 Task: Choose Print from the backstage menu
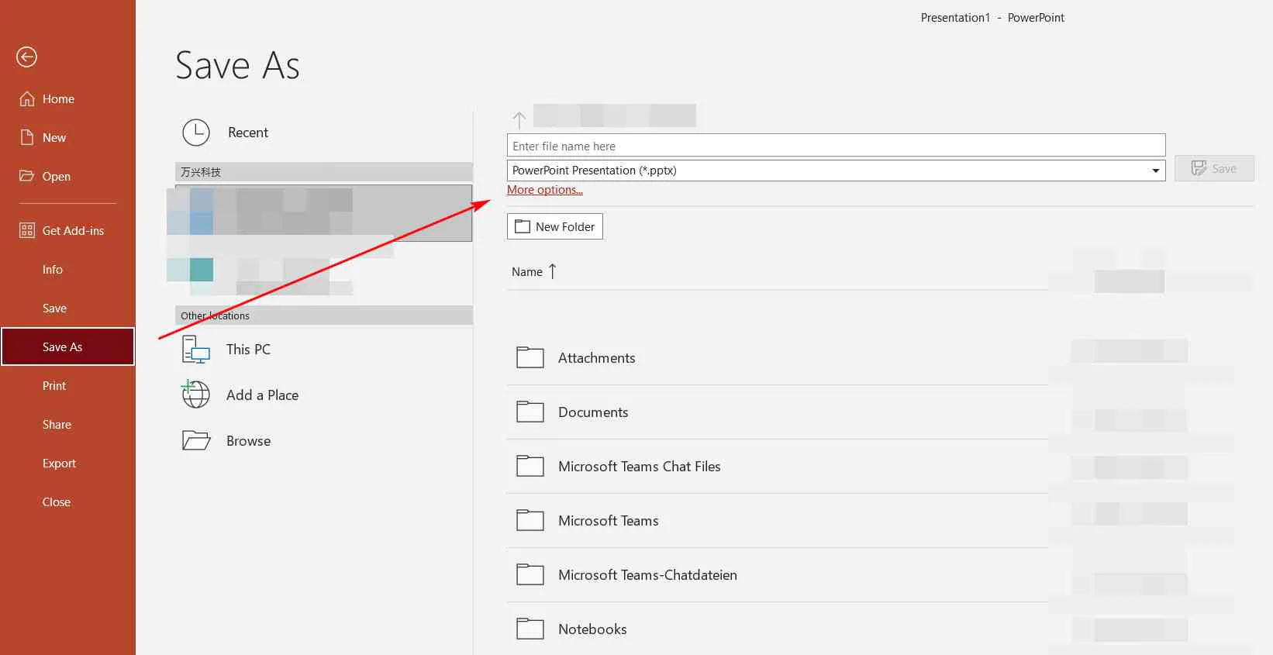point(54,385)
